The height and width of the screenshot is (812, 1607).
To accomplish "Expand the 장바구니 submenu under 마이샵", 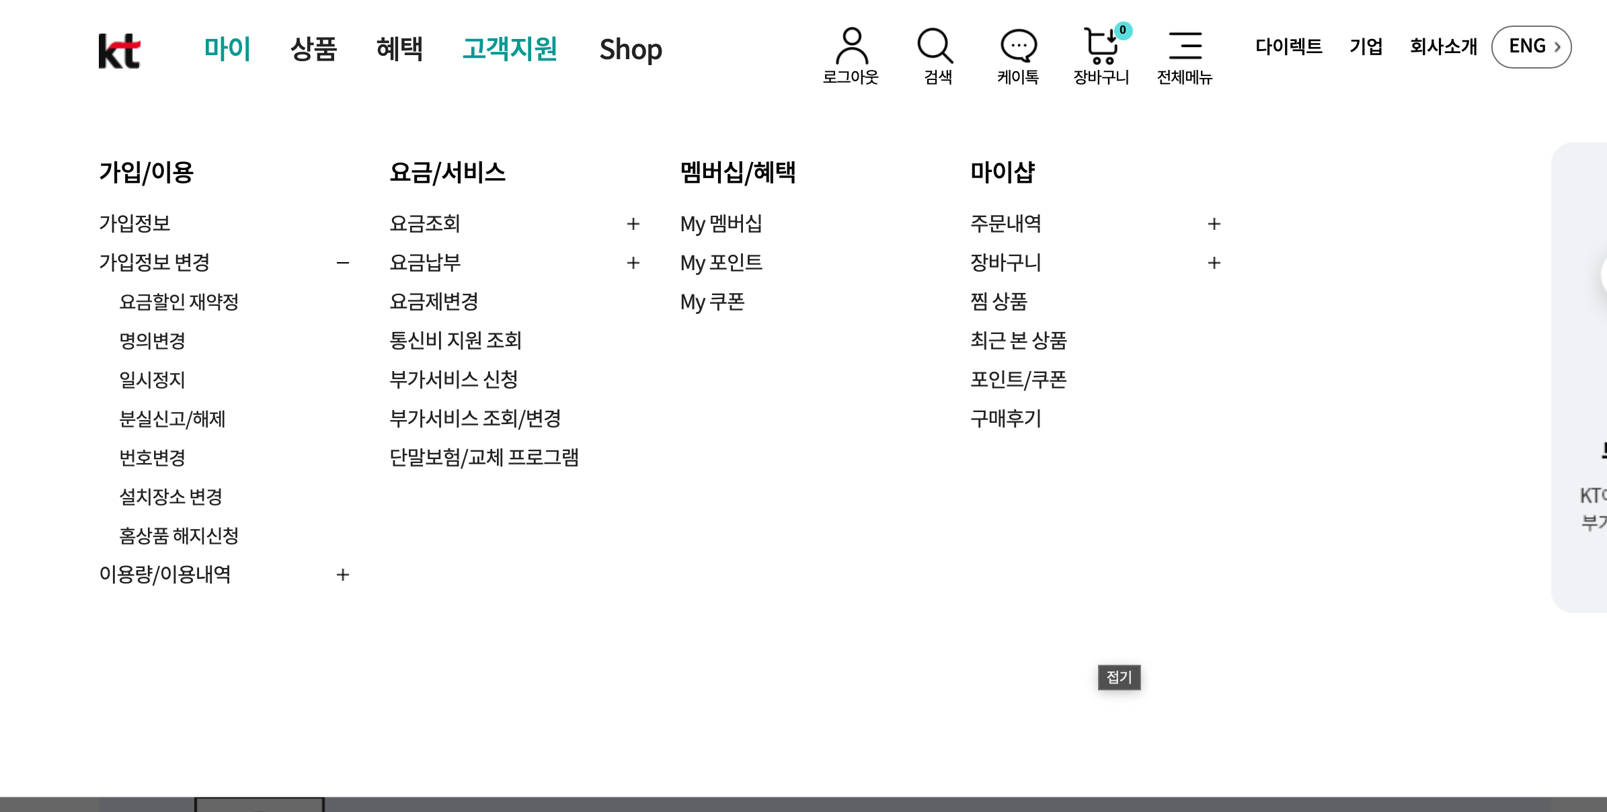I will point(1214,263).
